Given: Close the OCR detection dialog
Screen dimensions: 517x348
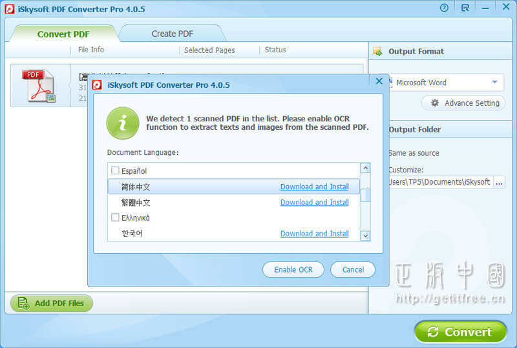Looking at the screenshot, I should [379, 81].
